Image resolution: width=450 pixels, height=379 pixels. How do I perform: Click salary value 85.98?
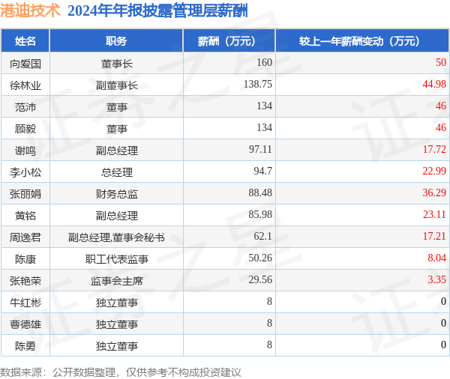click(260, 214)
